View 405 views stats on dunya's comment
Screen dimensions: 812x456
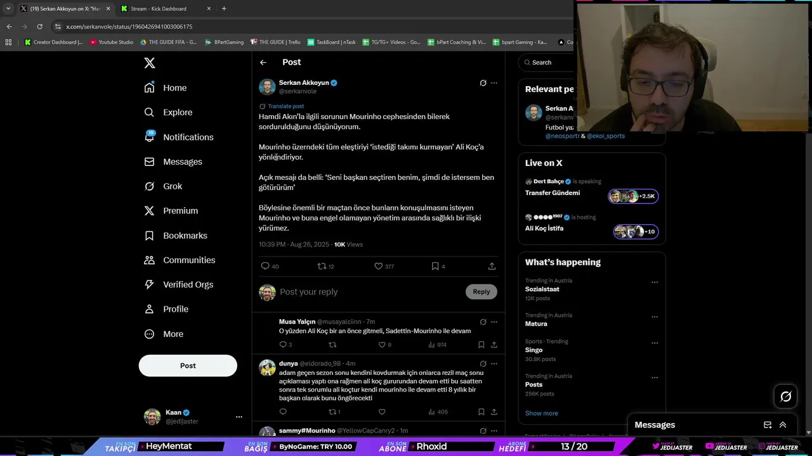pos(438,412)
